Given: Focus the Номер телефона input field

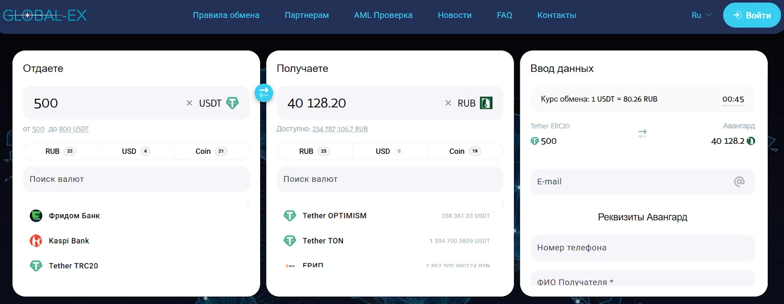Looking at the screenshot, I should 642,248.
